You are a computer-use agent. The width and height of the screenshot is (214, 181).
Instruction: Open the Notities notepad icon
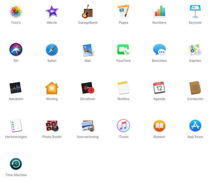tap(123, 88)
